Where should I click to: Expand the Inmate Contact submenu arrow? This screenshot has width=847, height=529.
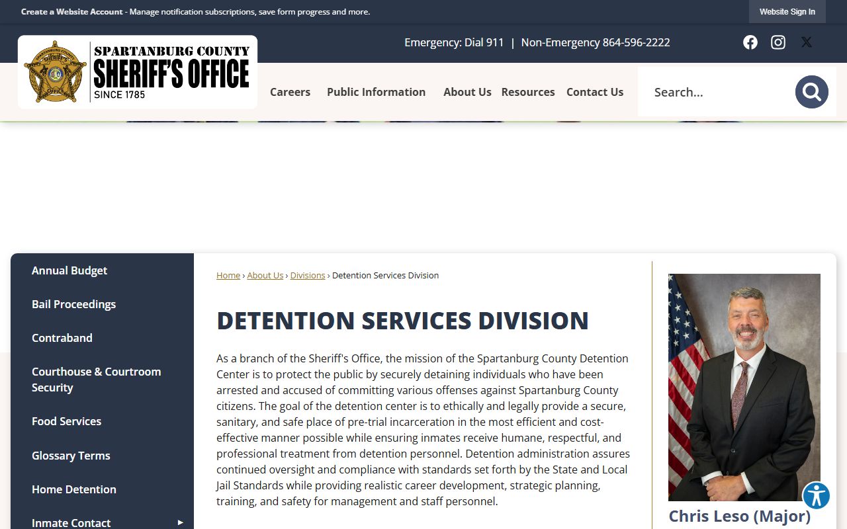180,522
